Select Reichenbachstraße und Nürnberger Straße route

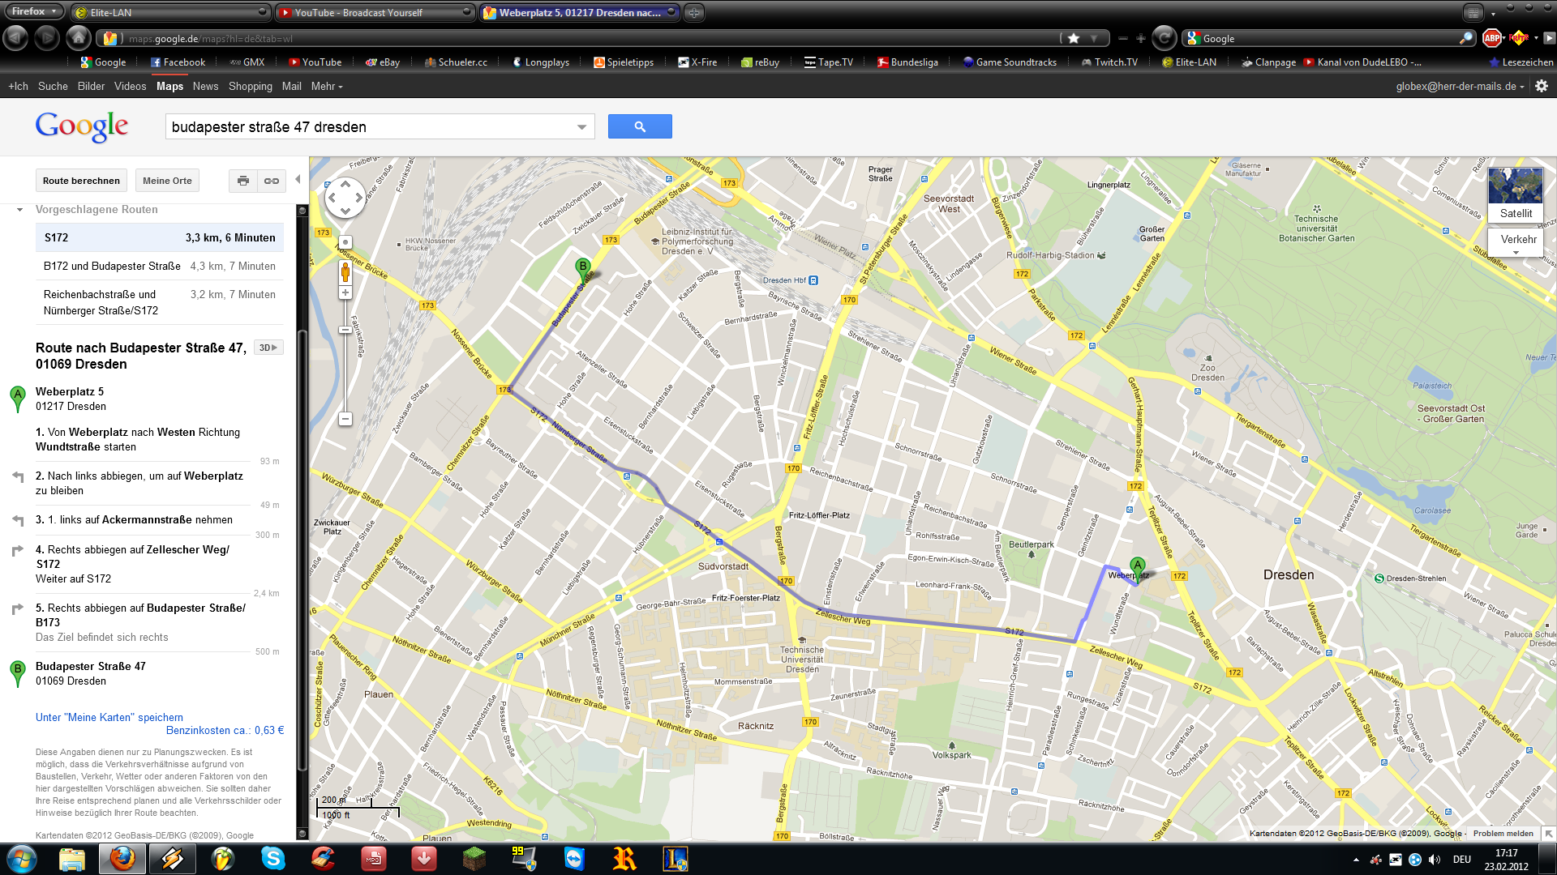(x=160, y=302)
